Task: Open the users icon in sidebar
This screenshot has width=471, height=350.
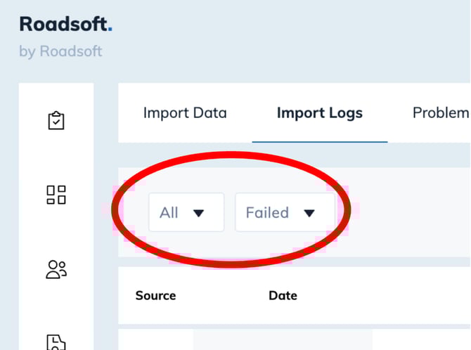Action: (56, 269)
